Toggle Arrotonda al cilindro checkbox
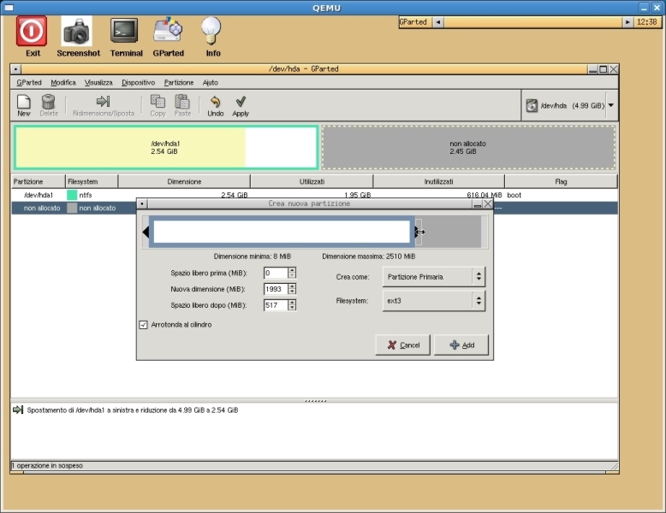666x513 pixels. pos(144,325)
